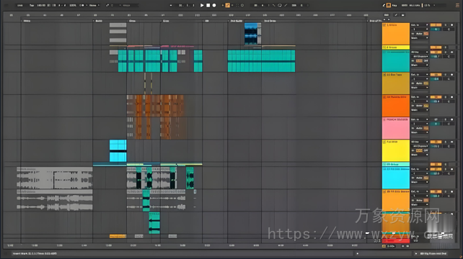The width and height of the screenshot is (463, 259).
Task: Solo the teal MIDI track
Action: pyautogui.click(x=446, y=52)
